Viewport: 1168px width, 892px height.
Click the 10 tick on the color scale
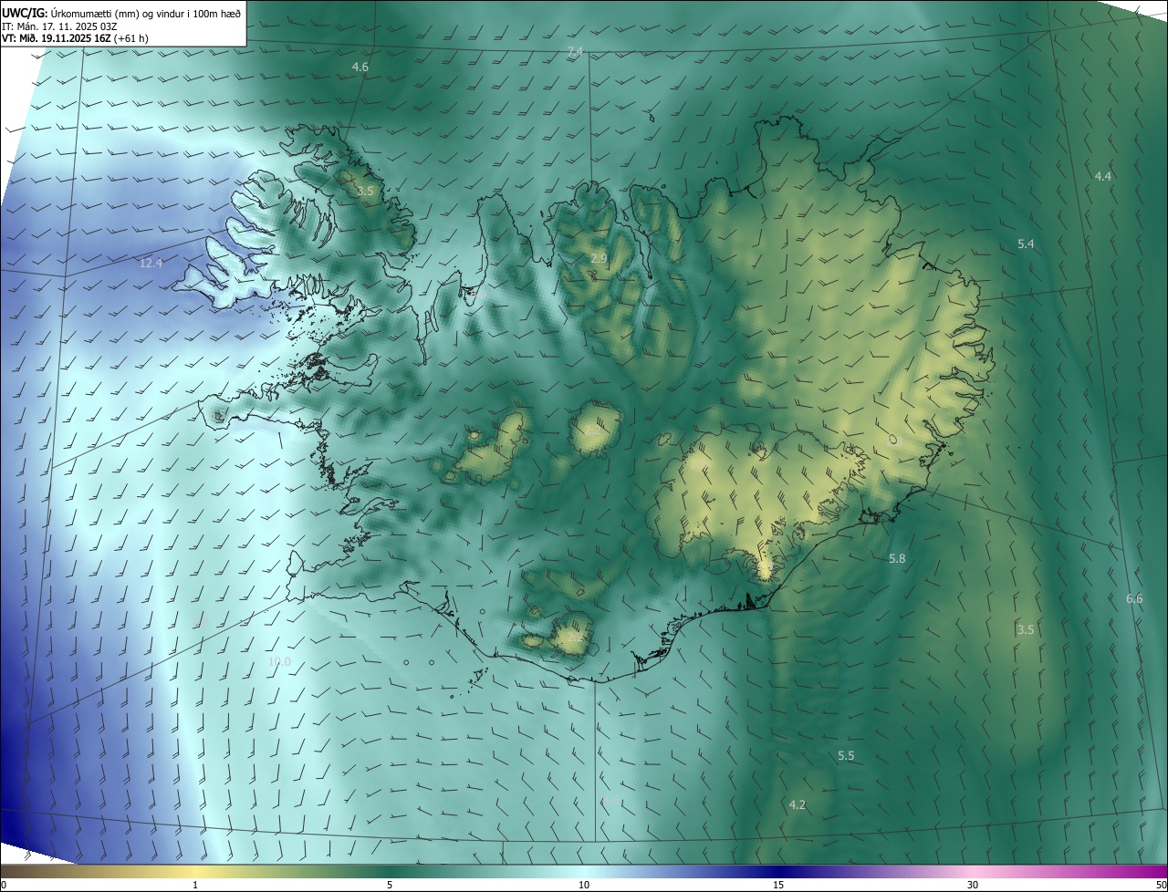[x=584, y=886]
